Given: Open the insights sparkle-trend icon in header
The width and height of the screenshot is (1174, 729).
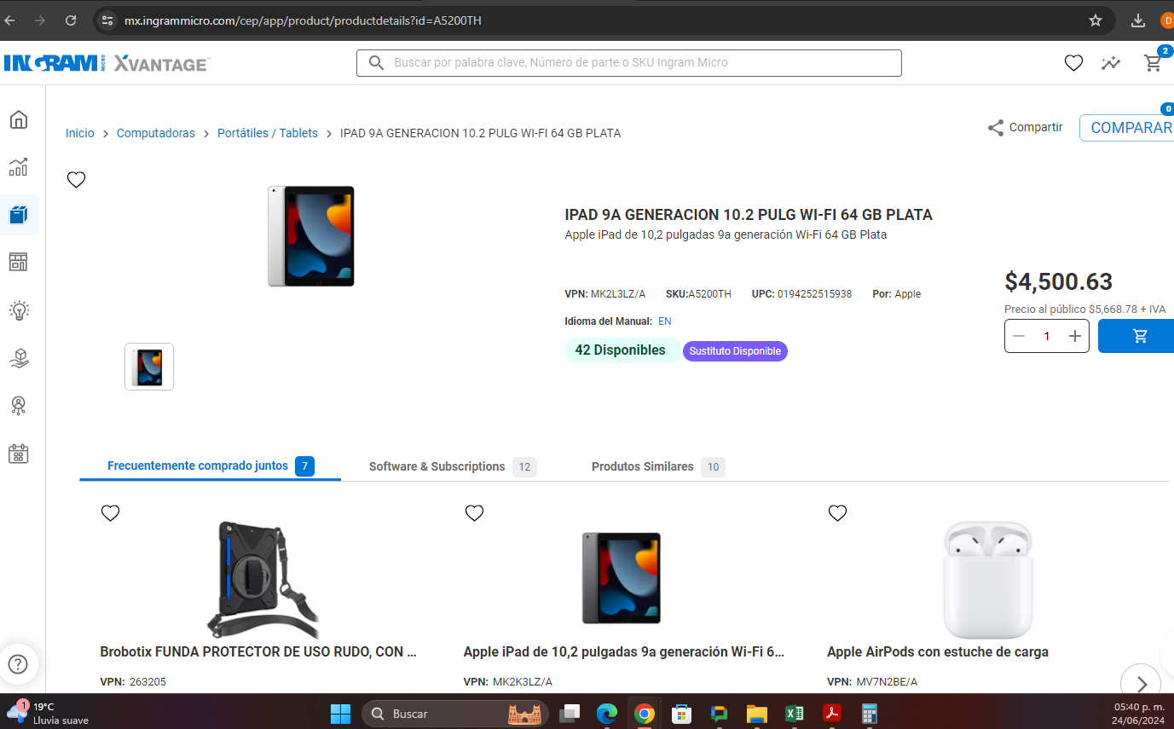Looking at the screenshot, I should 1111,63.
